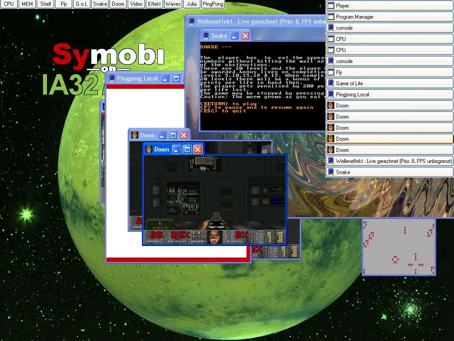Click the Welleneffekt window title icon
This screenshot has width=454, height=341.
coord(192,21)
